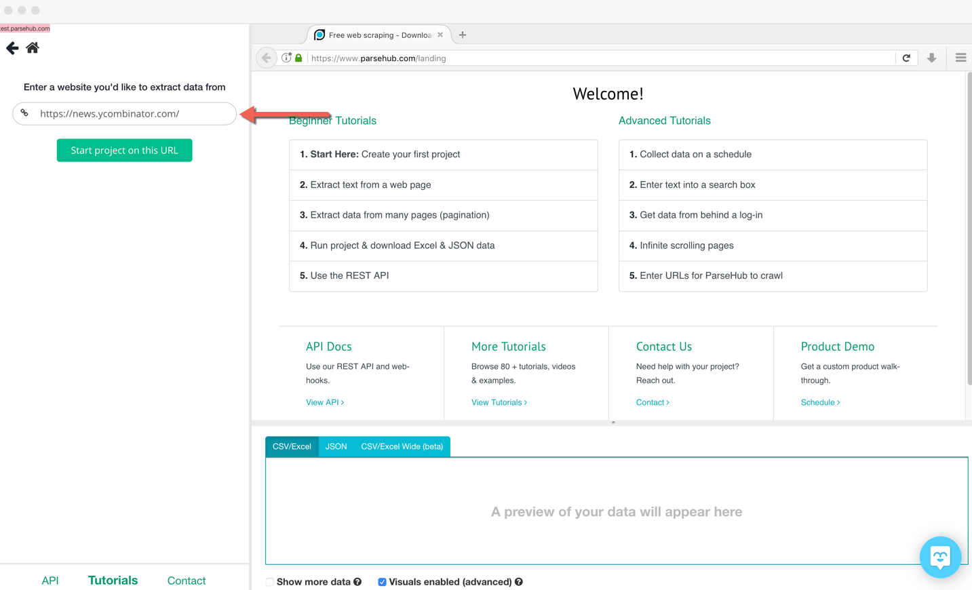Open Extract text from a web page tutorial
Screen dimensions: 972x590
(x=444, y=185)
